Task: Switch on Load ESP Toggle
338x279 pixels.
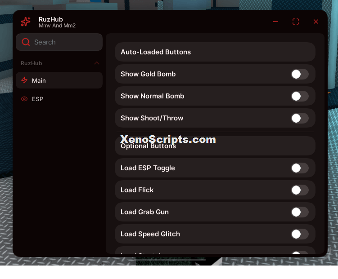Action: [x=300, y=168]
